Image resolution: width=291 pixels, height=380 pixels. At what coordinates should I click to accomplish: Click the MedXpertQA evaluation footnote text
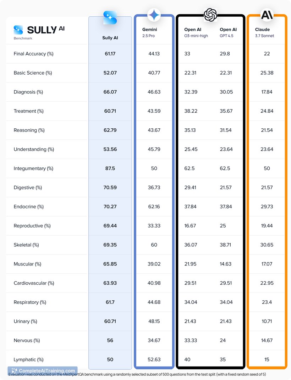[x=137, y=374]
